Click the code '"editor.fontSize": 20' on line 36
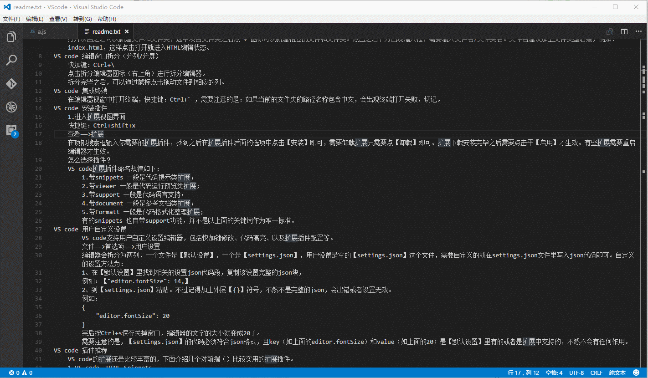 point(133,316)
